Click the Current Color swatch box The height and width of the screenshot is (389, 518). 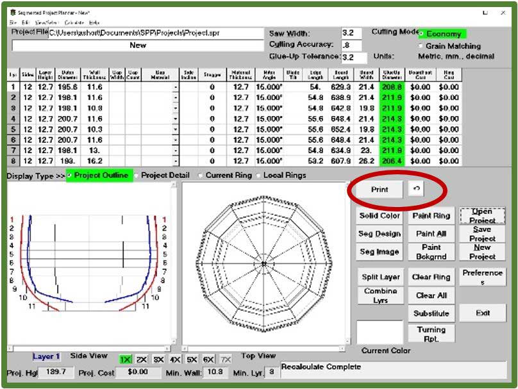tap(380, 332)
